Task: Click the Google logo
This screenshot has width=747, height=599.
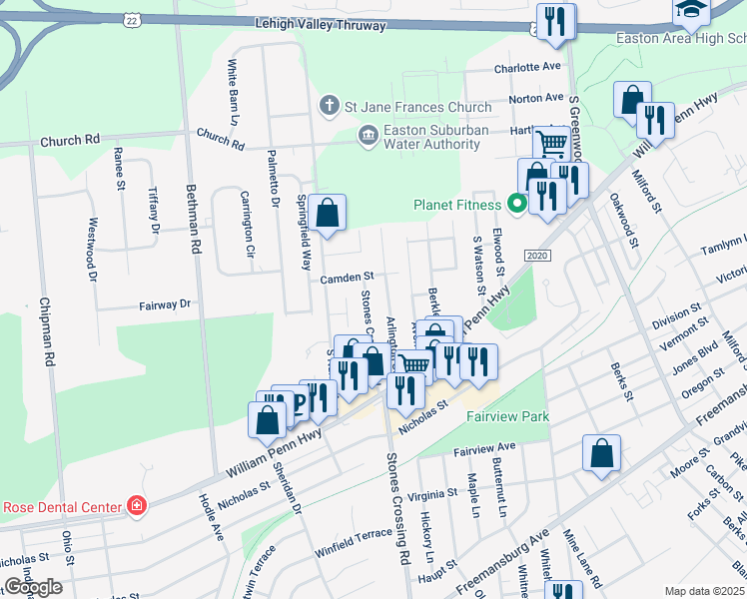Action: point(33,588)
